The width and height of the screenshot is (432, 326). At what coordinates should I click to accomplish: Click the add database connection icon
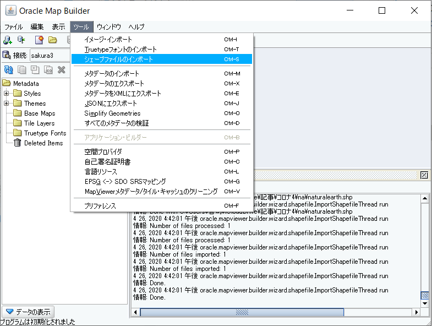tap(8, 40)
